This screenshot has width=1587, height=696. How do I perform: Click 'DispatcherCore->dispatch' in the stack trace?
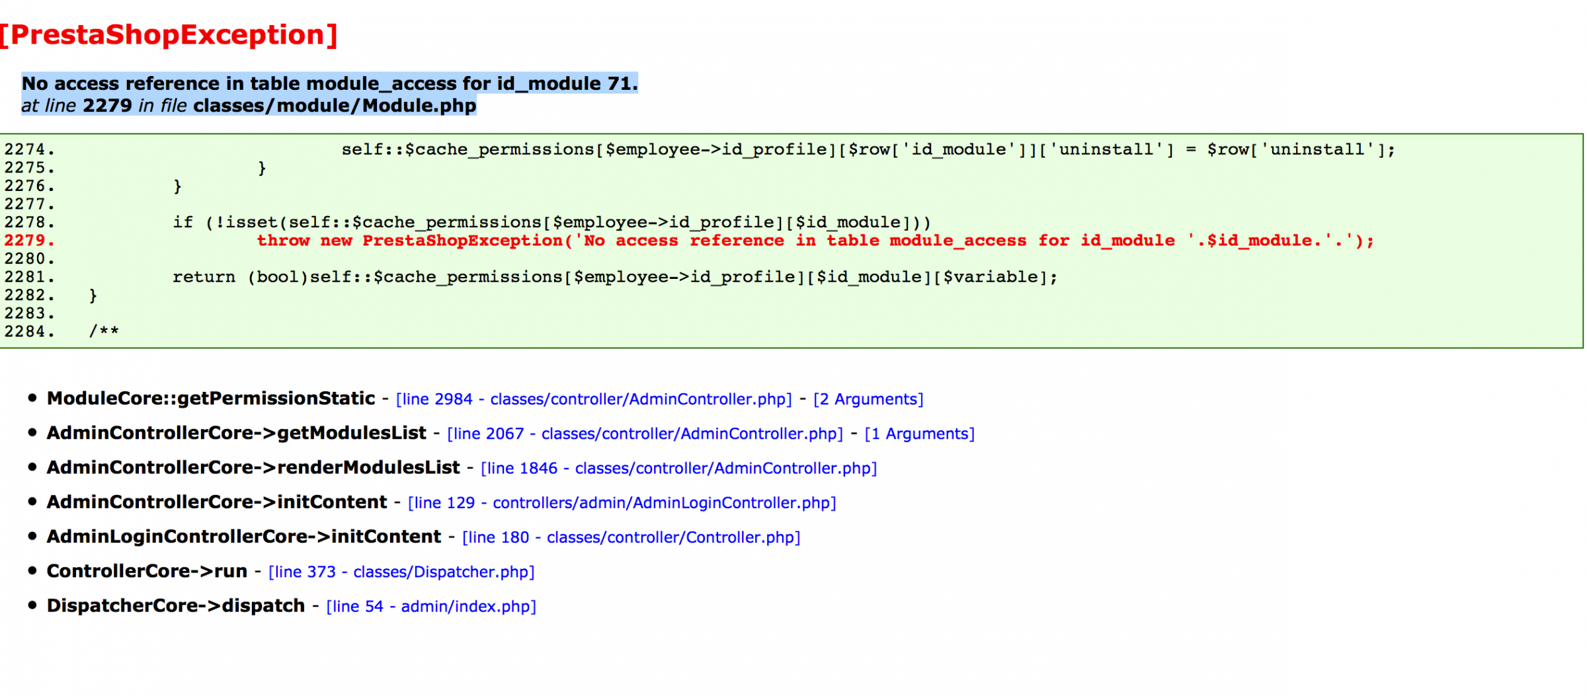(176, 605)
